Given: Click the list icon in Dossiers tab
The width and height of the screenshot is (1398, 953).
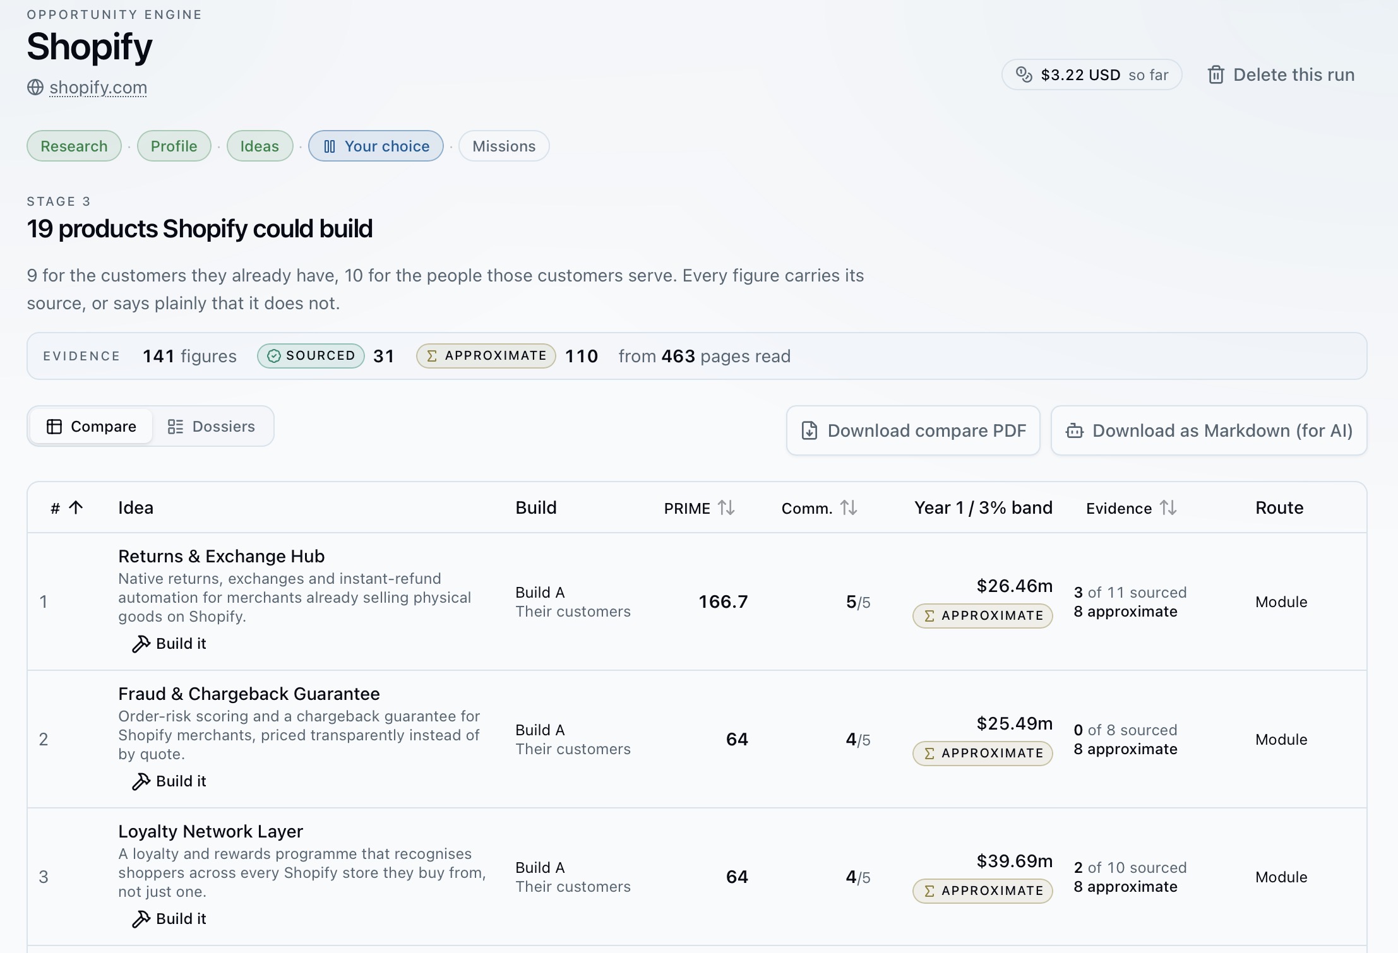Looking at the screenshot, I should pos(176,427).
